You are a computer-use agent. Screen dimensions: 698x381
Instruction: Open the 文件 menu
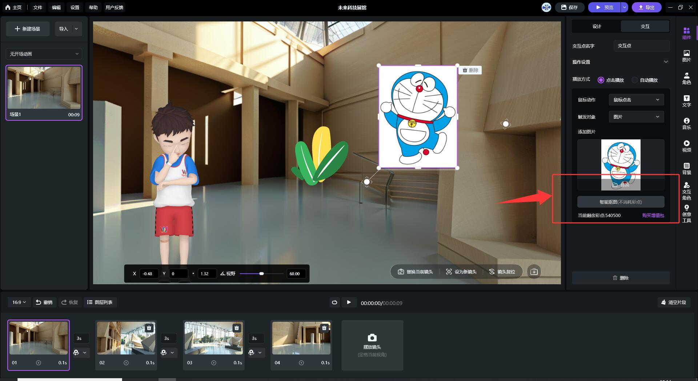tap(37, 7)
